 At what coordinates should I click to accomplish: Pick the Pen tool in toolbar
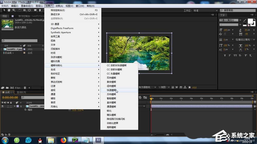tap(40, 10)
